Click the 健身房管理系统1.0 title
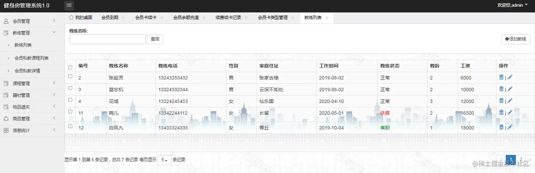535x173 pixels. point(27,6)
